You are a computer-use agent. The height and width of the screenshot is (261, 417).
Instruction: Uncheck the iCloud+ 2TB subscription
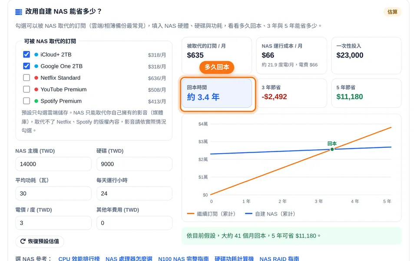click(x=26, y=54)
